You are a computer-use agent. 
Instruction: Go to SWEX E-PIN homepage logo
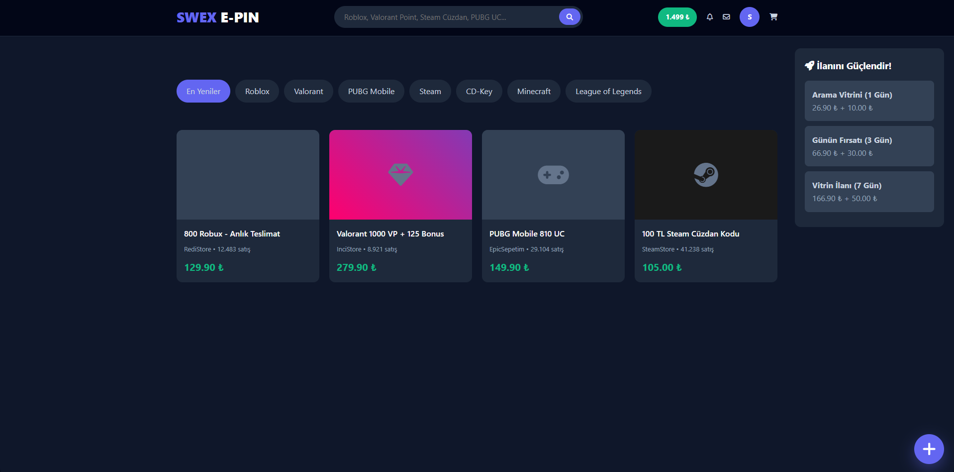coord(218,17)
